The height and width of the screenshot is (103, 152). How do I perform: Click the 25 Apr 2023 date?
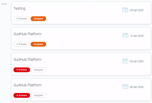coord(137,10)
